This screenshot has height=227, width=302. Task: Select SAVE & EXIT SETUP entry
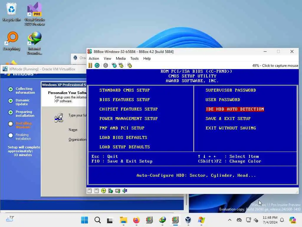(228, 119)
